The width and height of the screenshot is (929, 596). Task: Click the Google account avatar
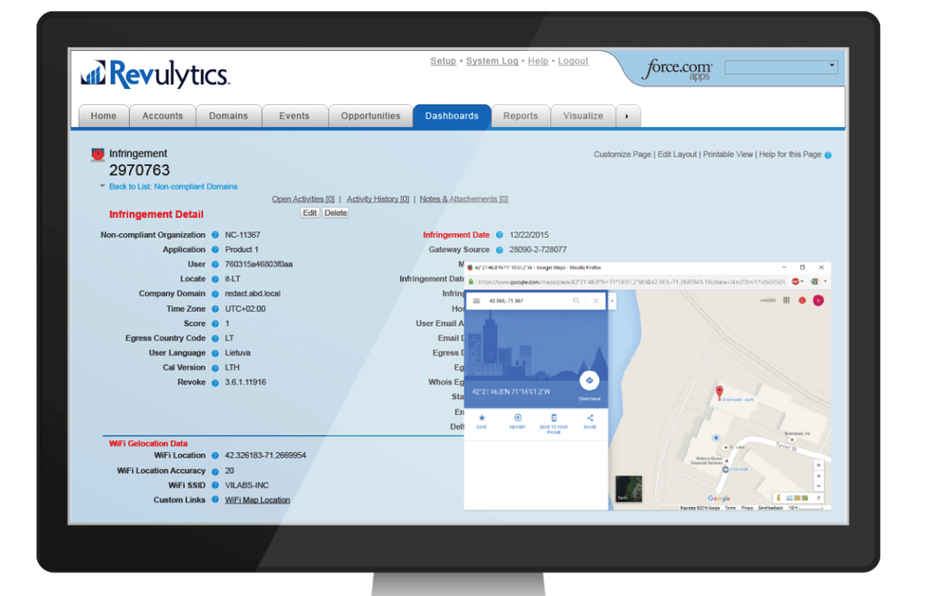(818, 301)
